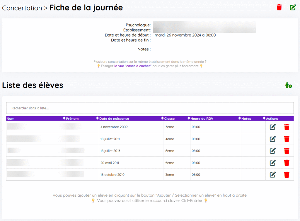Delete the student born 18 octobre 2010
The image size is (300, 221).
point(287,175)
